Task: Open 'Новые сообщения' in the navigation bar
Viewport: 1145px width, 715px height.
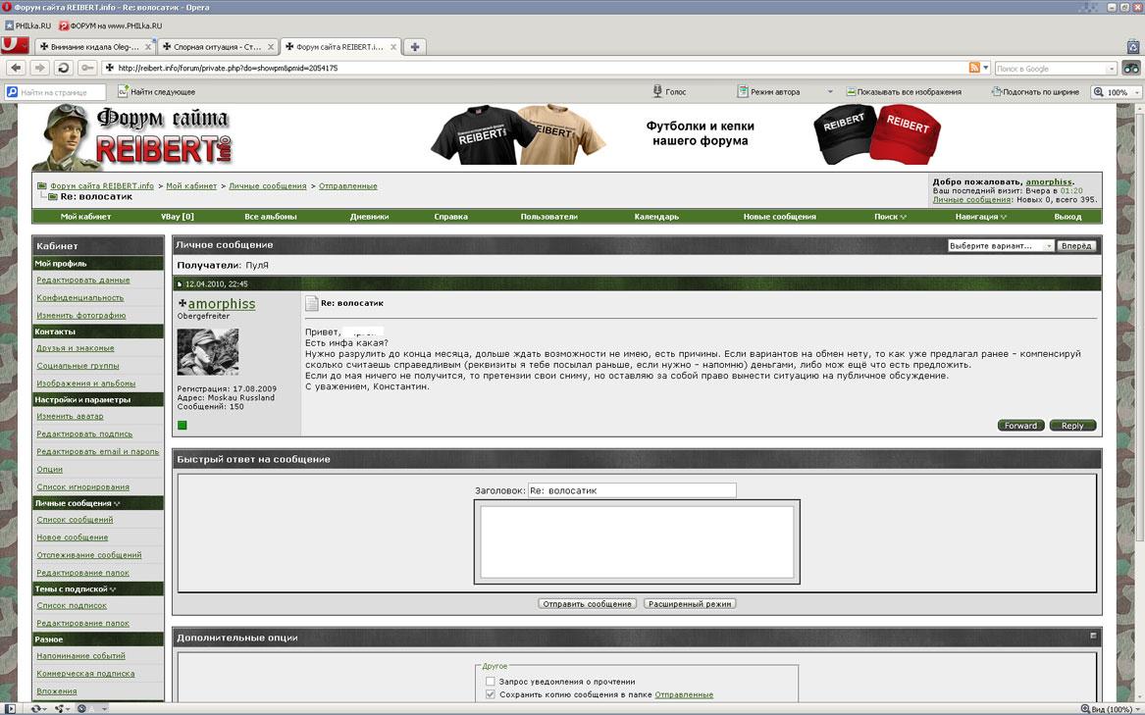Action: [x=779, y=216]
